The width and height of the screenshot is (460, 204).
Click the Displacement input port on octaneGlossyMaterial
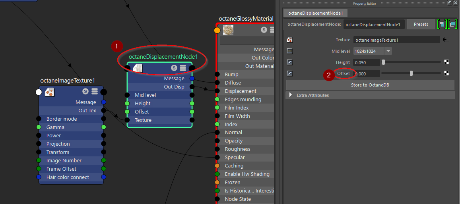click(x=217, y=91)
